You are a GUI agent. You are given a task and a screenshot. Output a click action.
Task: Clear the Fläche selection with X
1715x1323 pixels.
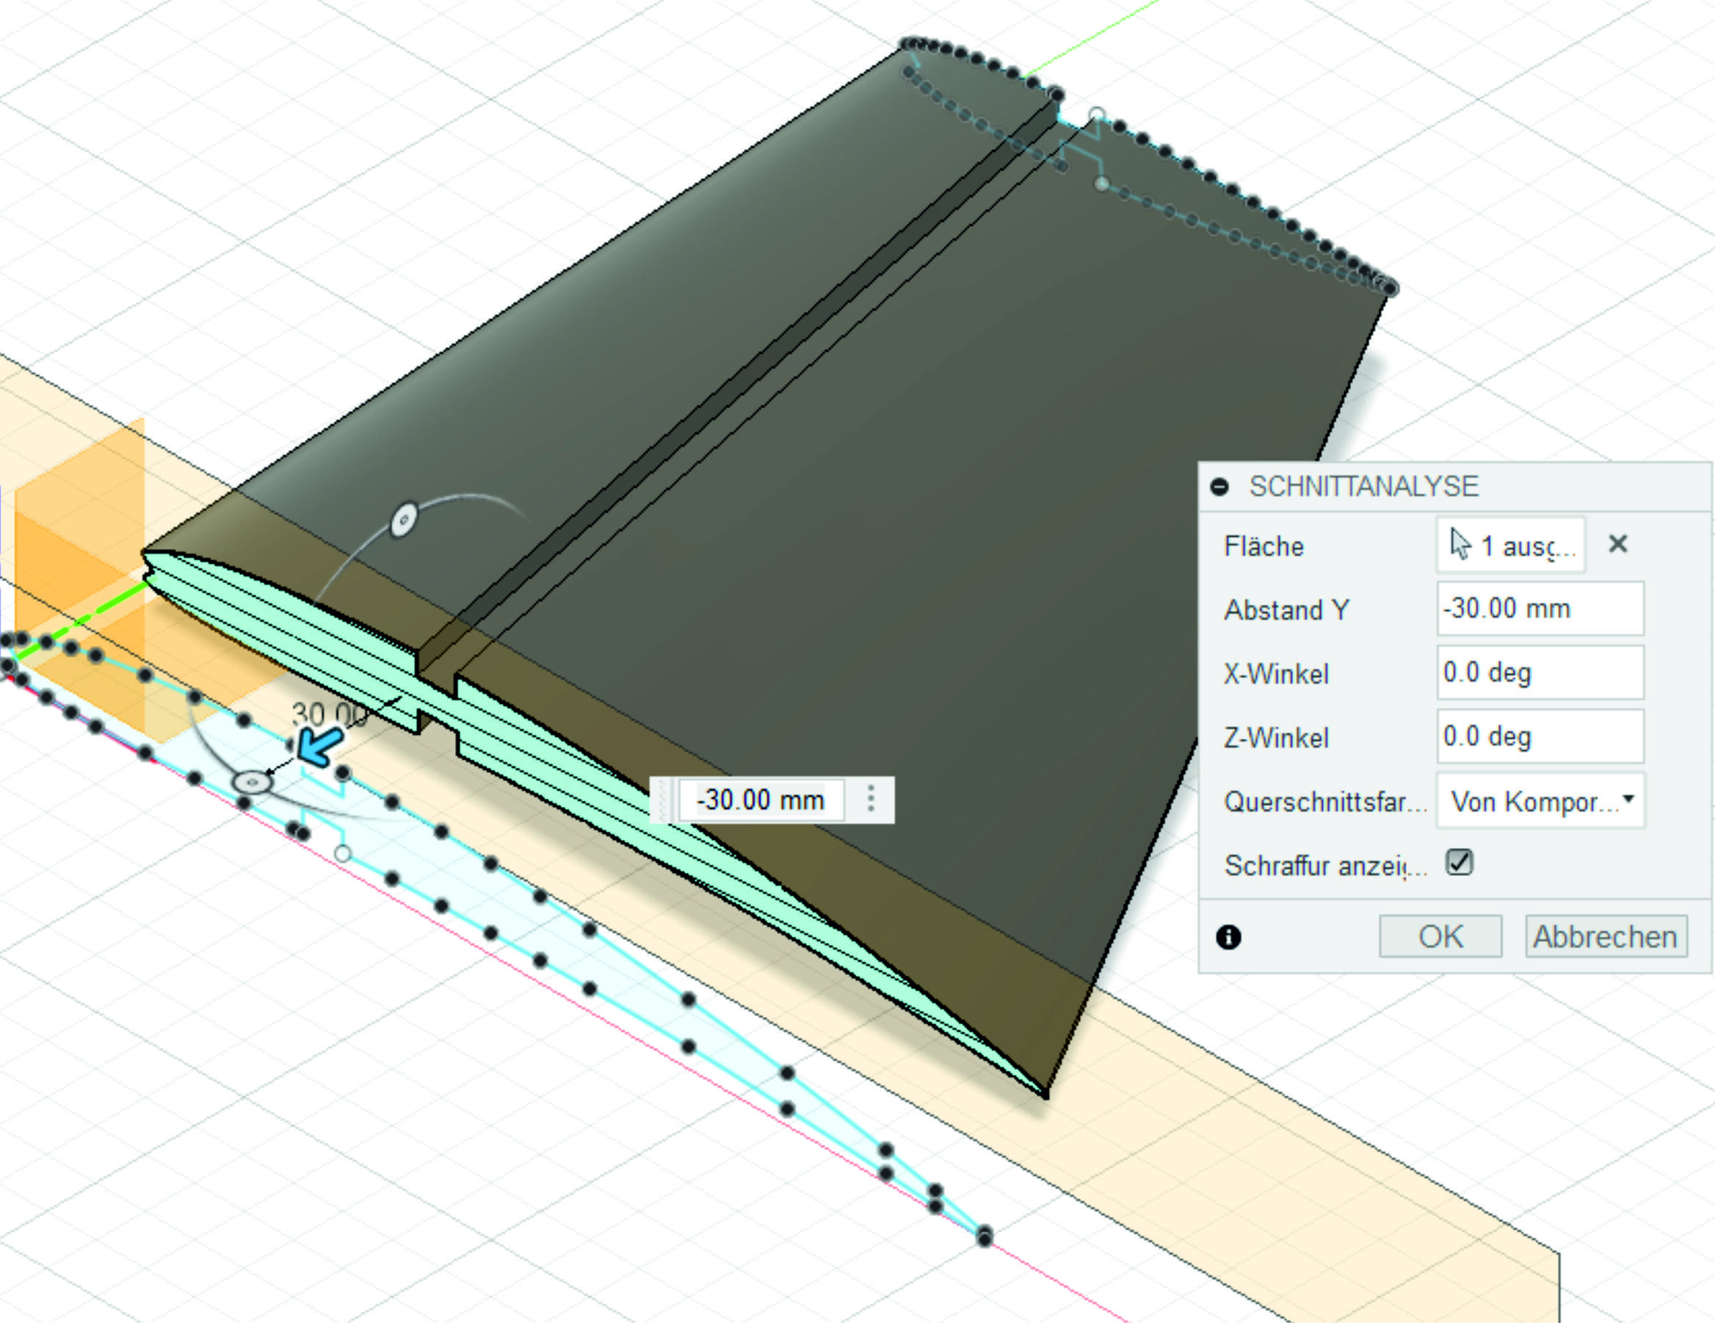click(1617, 544)
